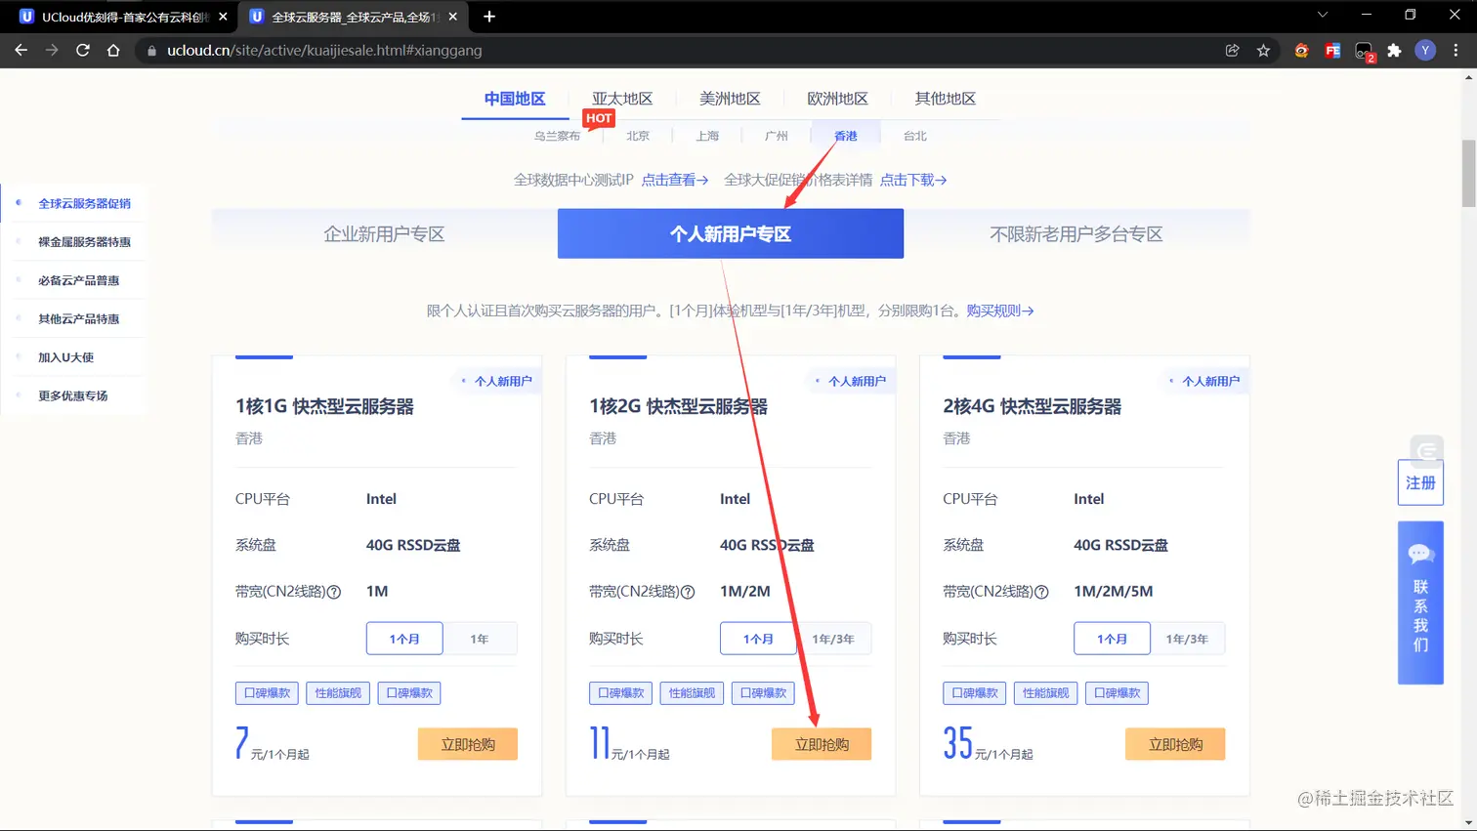Click the 1核2G 快杰型云服务器 title
The width and height of the screenshot is (1477, 831).
[x=678, y=406]
